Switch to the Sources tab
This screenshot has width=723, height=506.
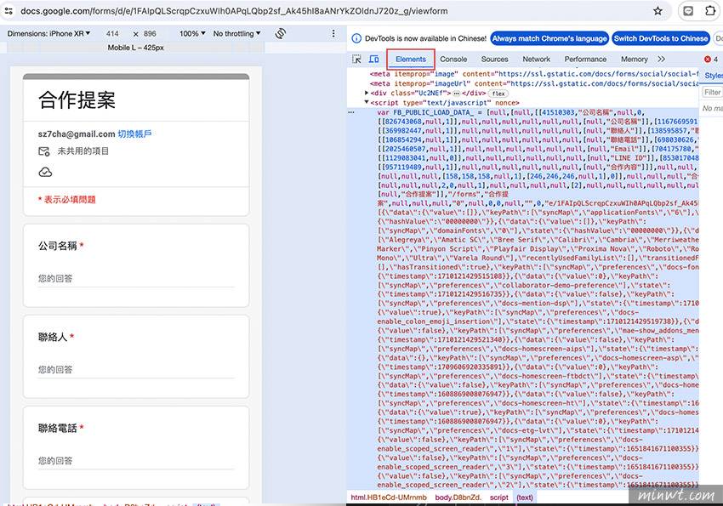coord(494,59)
